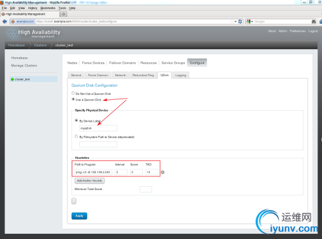Click the Minimum Total Score input field

click(x=146, y=189)
